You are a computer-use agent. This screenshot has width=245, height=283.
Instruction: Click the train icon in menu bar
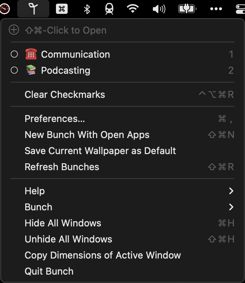[109, 9]
